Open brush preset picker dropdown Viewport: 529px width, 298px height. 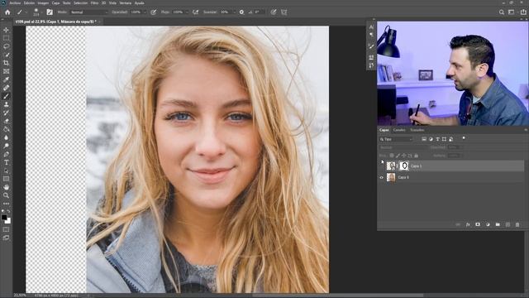[x=42, y=13]
